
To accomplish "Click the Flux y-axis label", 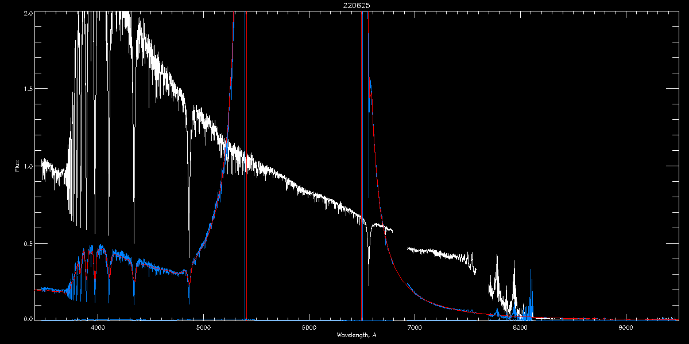I will tap(17, 166).
